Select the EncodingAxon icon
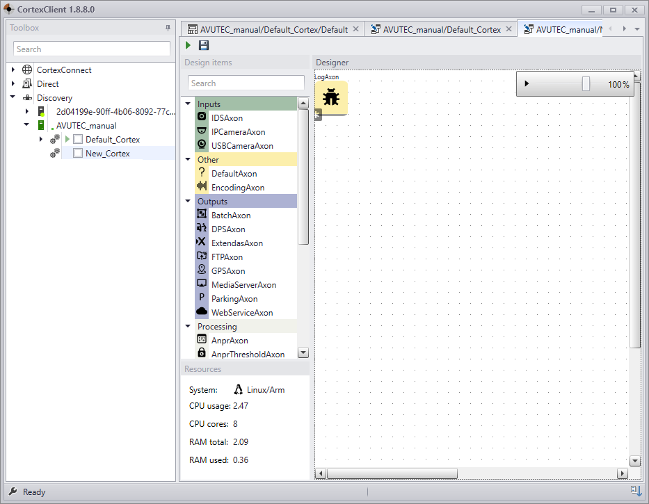This screenshot has width=649, height=504. coord(202,186)
